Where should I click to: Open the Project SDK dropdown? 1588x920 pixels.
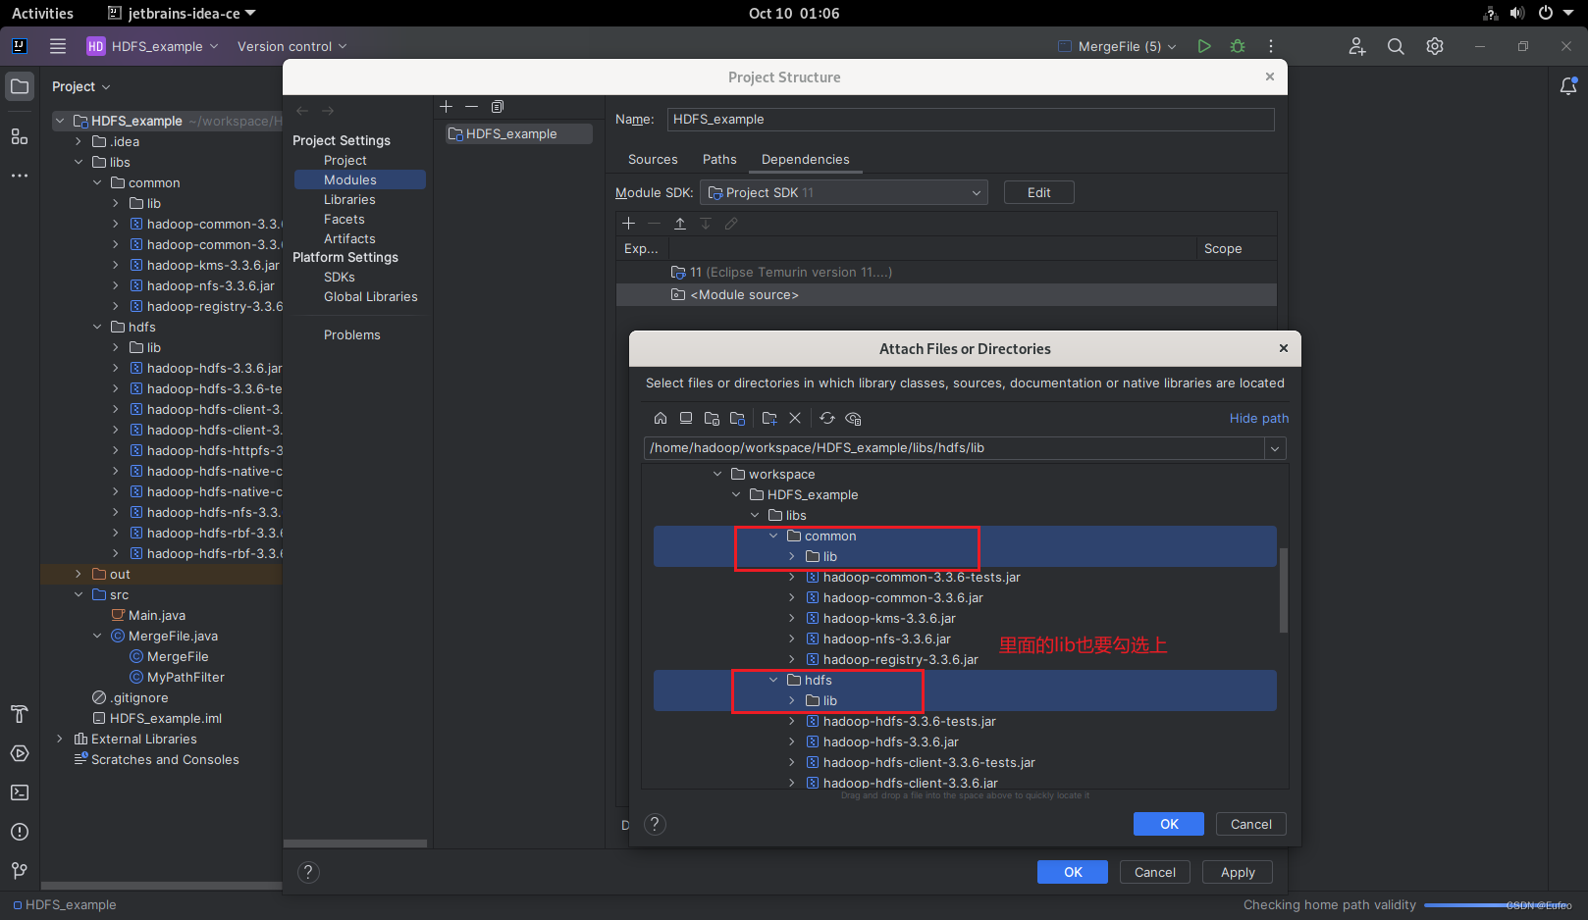(974, 192)
